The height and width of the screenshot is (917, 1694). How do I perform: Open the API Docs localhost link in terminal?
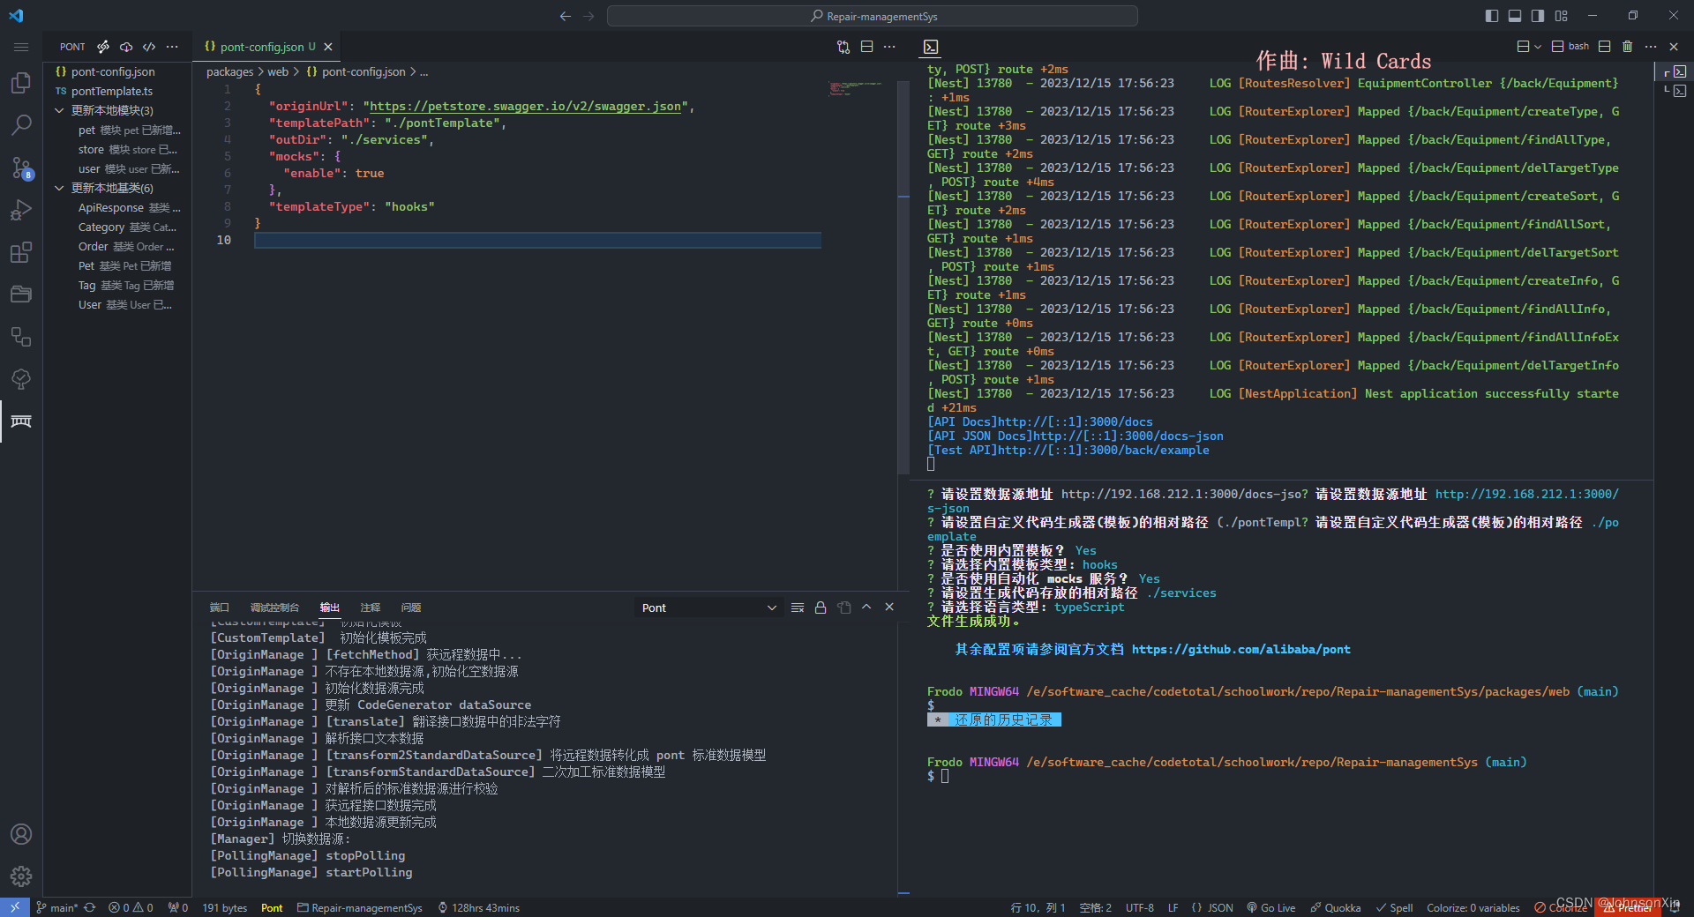[1075, 421]
